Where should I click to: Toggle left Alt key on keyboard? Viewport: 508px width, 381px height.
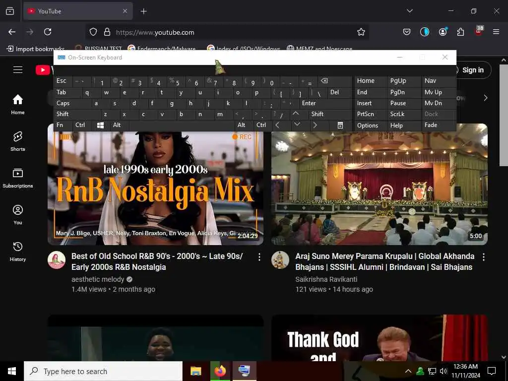pyautogui.click(x=119, y=125)
